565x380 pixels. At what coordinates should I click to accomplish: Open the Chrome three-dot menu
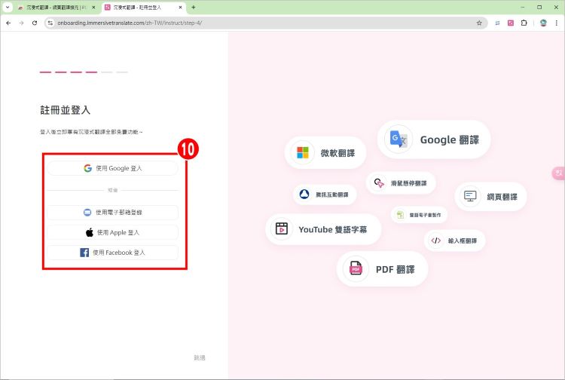click(557, 23)
